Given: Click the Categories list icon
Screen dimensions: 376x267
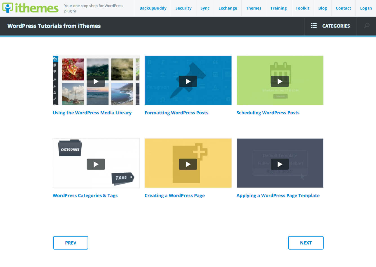Looking at the screenshot, I should (314, 26).
